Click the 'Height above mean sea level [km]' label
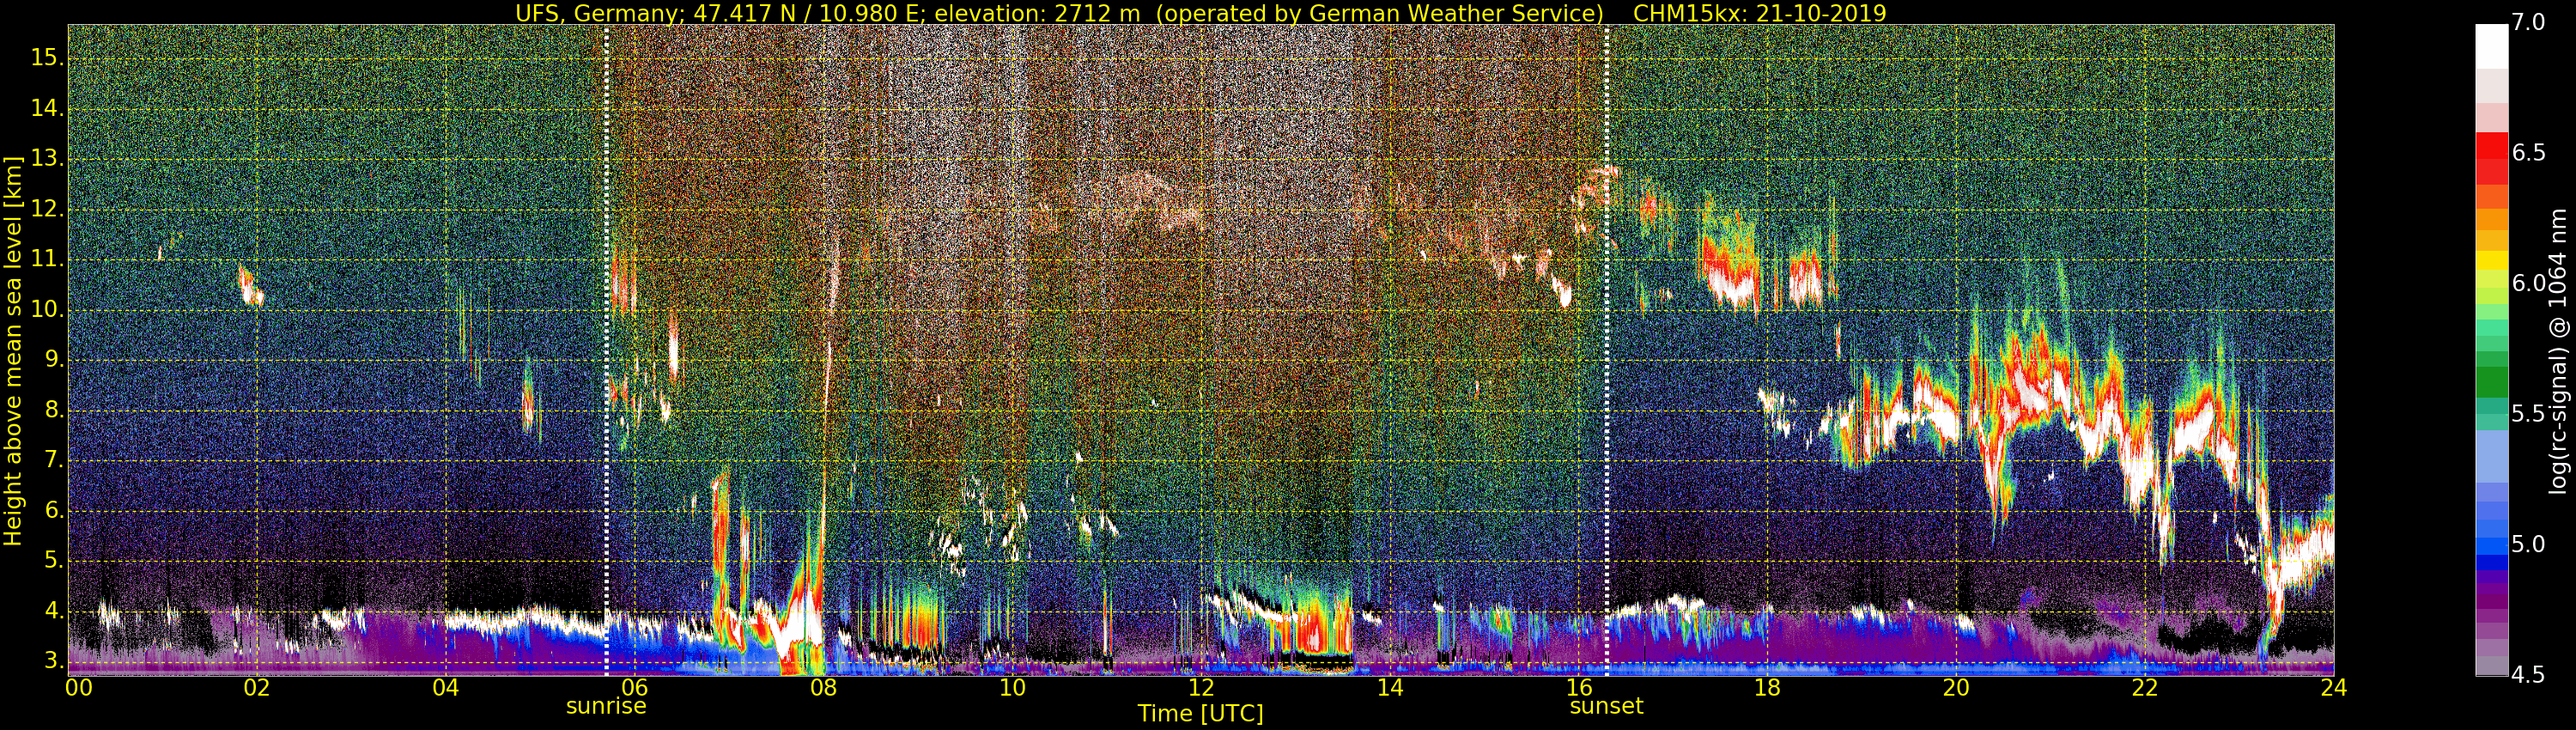Screen dimensions: 2576x730 pyautogui.click(x=13, y=350)
